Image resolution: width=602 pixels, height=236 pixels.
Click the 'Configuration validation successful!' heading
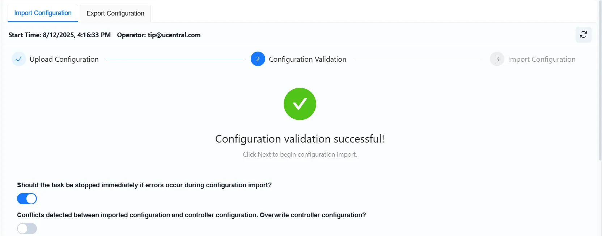click(x=300, y=139)
